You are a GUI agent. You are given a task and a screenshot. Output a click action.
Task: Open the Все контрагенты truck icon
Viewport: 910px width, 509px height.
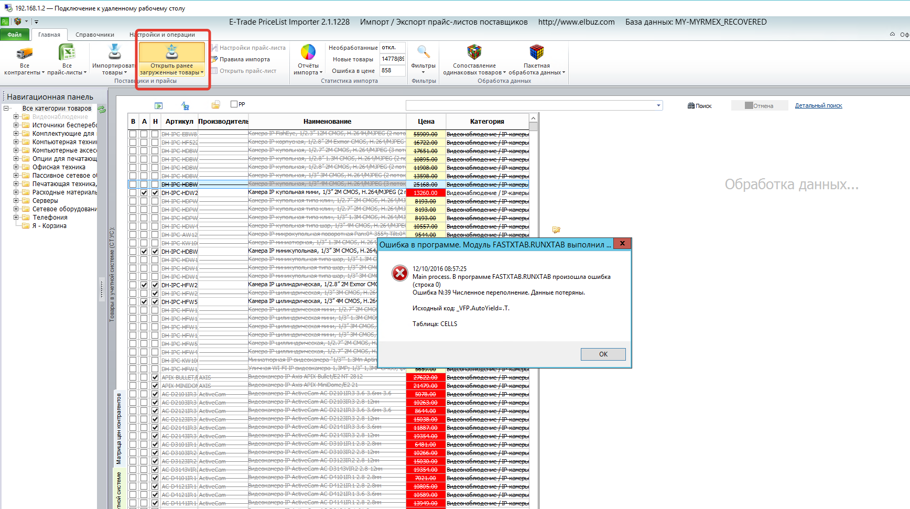coord(24,53)
